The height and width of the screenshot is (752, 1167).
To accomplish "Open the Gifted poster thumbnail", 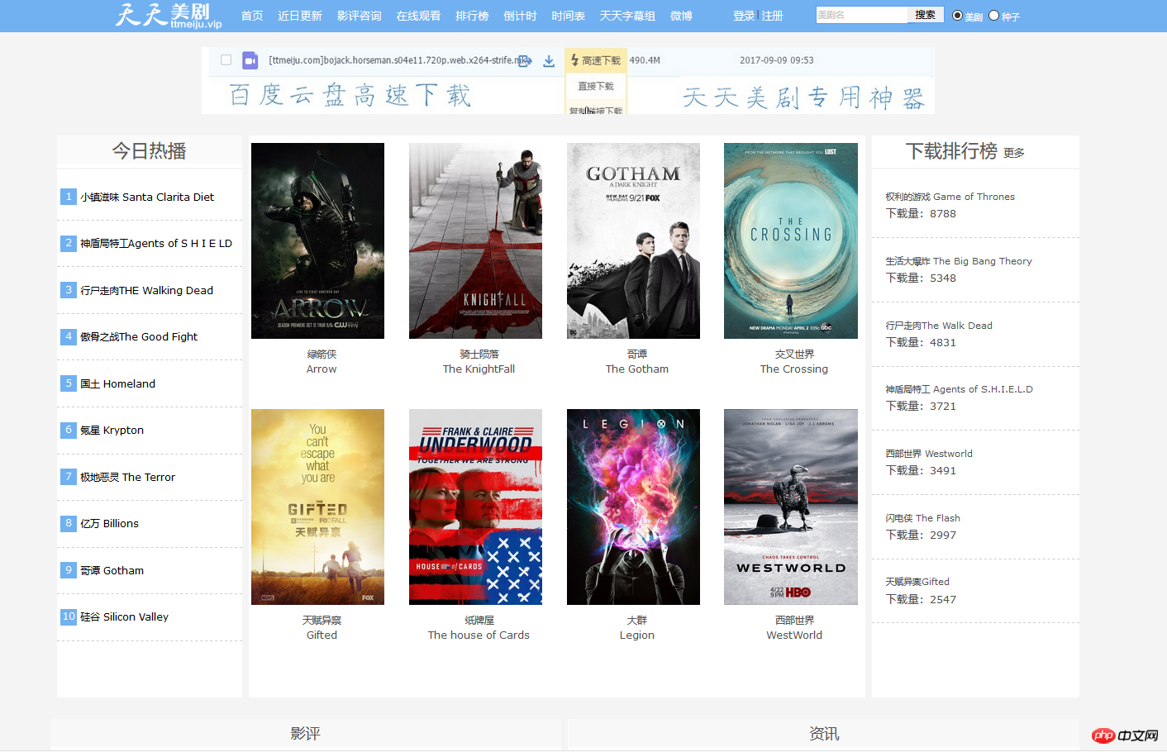I will (317, 507).
